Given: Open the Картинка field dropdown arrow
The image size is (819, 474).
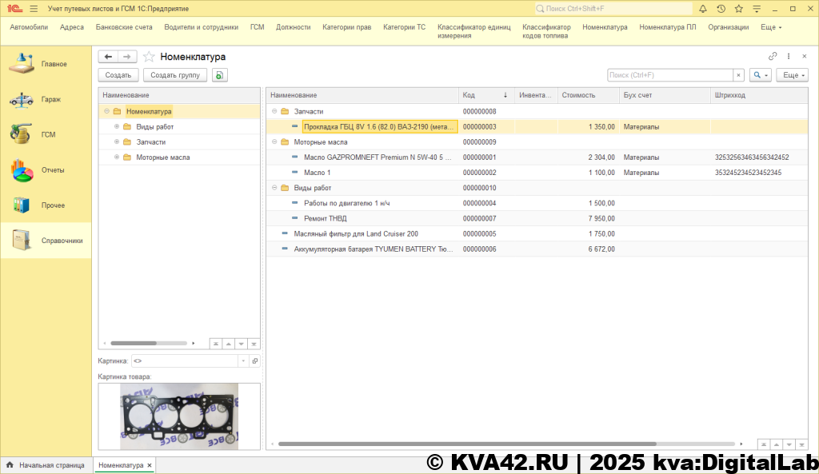Looking at the screenshot, I should [242, 361].
